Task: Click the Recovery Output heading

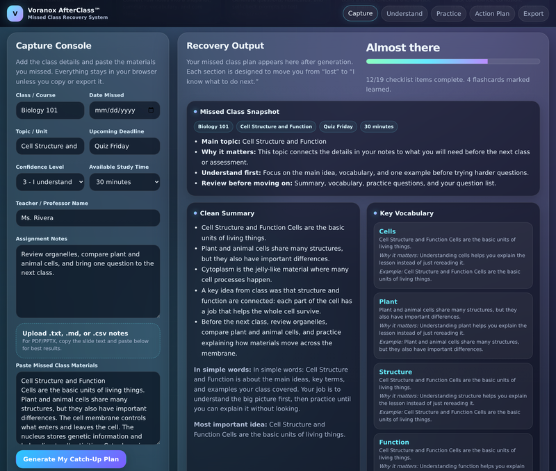Action: [x=225, y=46]
